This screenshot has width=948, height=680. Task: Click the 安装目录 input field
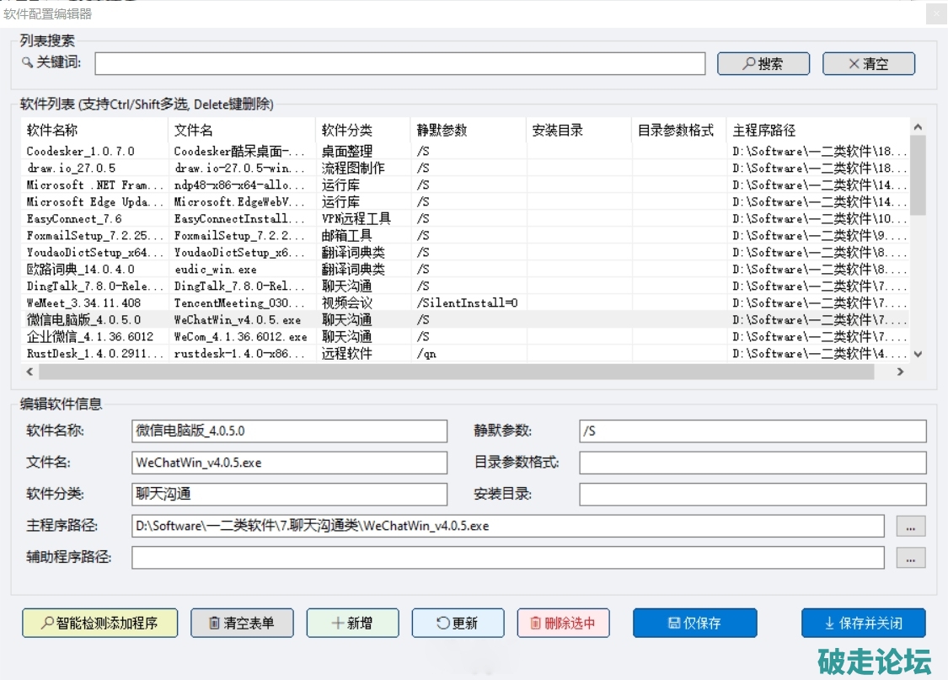[752, 495]
